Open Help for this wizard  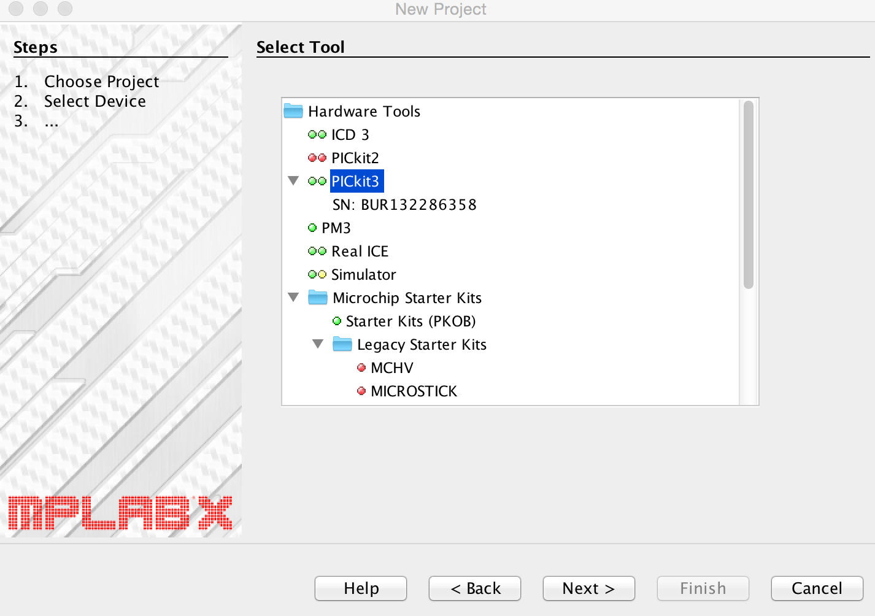click(361, 588)
